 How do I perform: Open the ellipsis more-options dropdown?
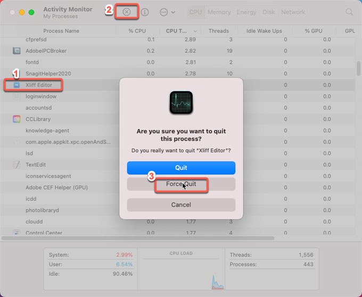(x=167, y=12)
